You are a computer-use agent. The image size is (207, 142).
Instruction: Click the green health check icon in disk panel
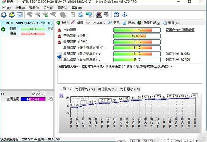(3, 29)
